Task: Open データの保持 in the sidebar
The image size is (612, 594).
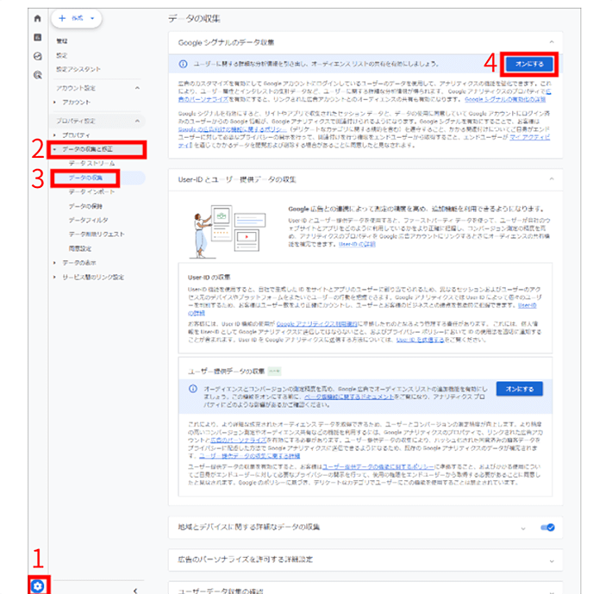Action: [x=85, y=206]
